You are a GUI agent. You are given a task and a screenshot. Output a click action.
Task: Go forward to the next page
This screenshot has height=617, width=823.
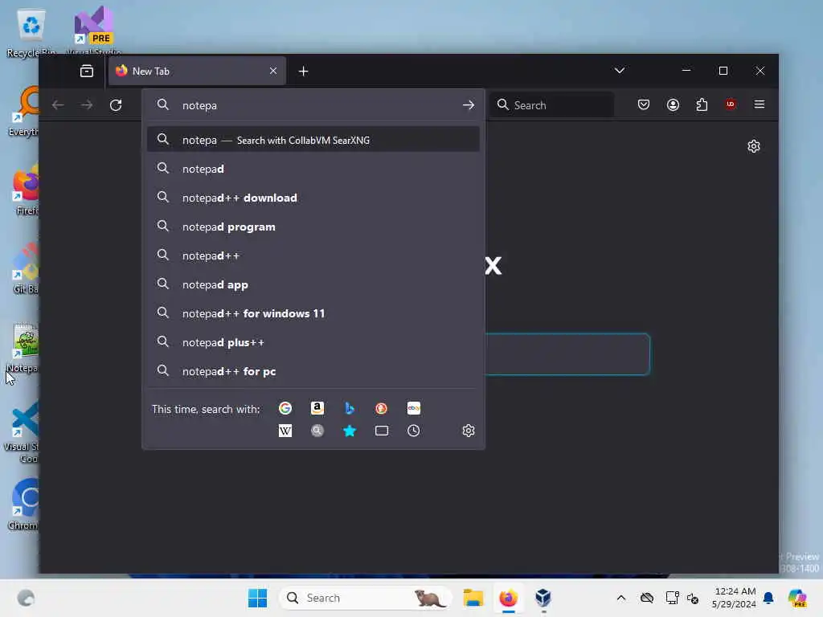tap(87, 105)
